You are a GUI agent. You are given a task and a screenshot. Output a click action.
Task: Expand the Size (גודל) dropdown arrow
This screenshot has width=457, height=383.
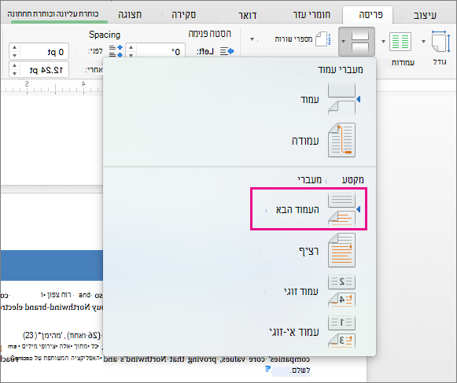pos(423,42)
